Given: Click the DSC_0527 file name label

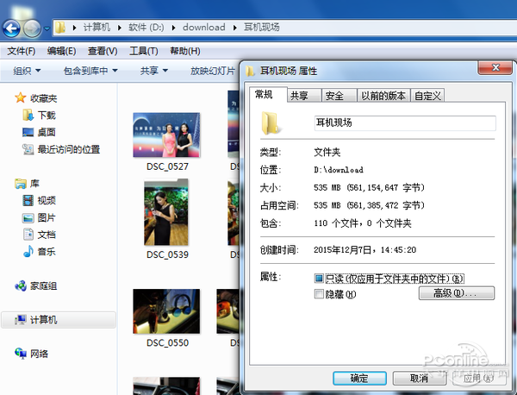Looking at the screenshot, I should (167, 166).
